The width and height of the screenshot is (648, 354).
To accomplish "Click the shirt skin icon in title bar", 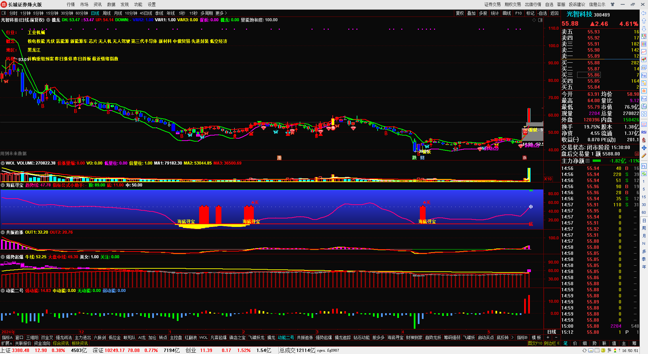I will click(x=613, y=4).
